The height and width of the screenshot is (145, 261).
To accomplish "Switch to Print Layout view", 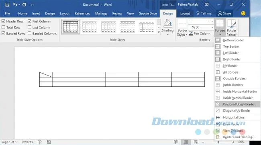I will [x=186, y=142].
